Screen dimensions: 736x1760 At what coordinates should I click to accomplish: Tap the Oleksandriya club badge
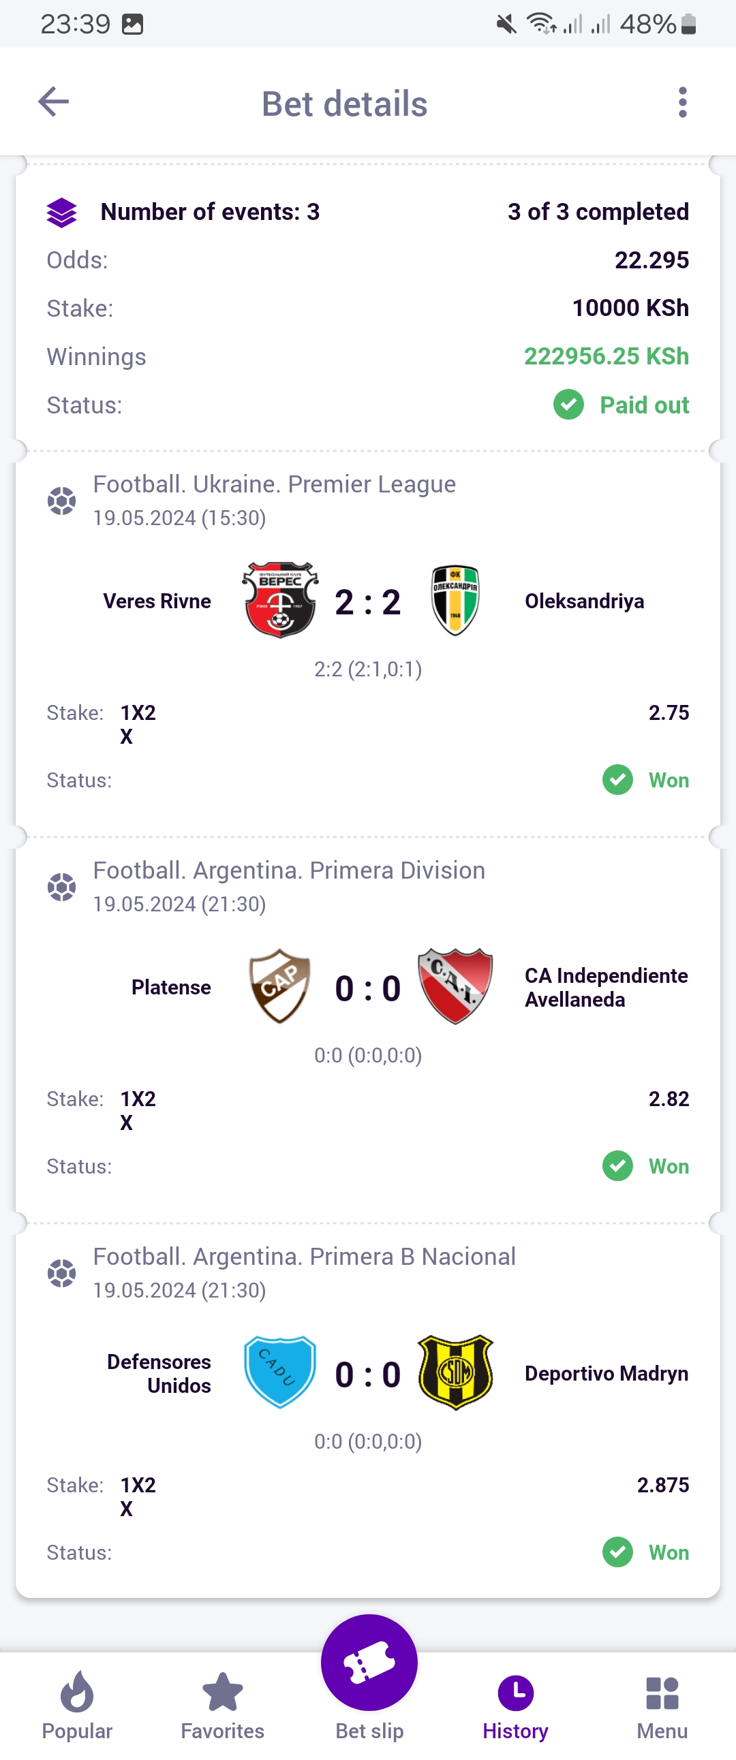pos(455,600)
